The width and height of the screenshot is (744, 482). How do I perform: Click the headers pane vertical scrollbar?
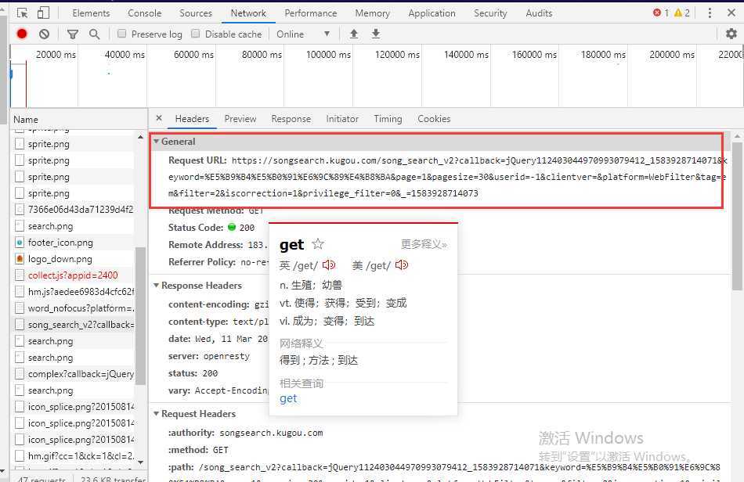click(x=737, y=216)
